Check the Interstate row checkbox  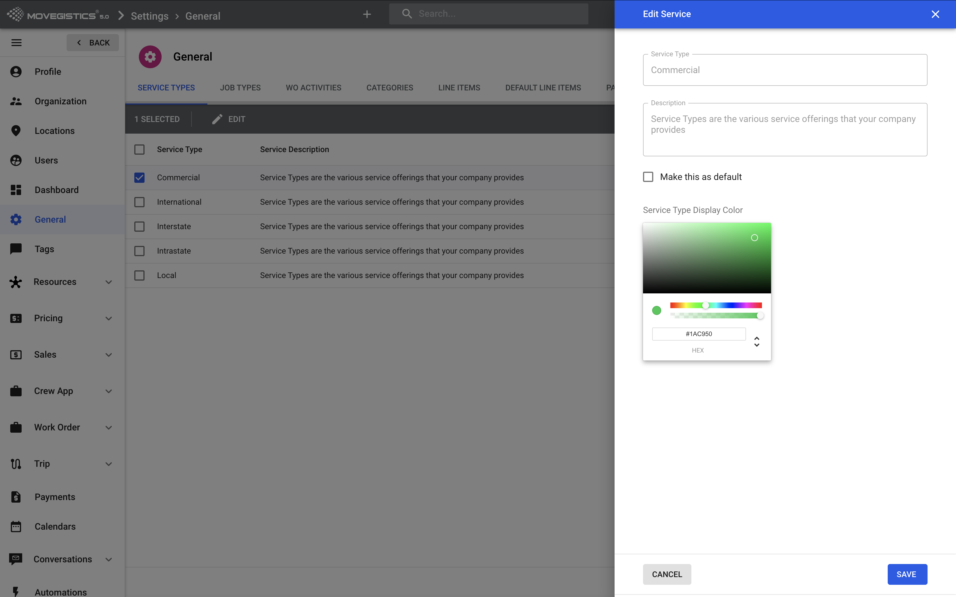pyautogui.click(x=139, y=227)
